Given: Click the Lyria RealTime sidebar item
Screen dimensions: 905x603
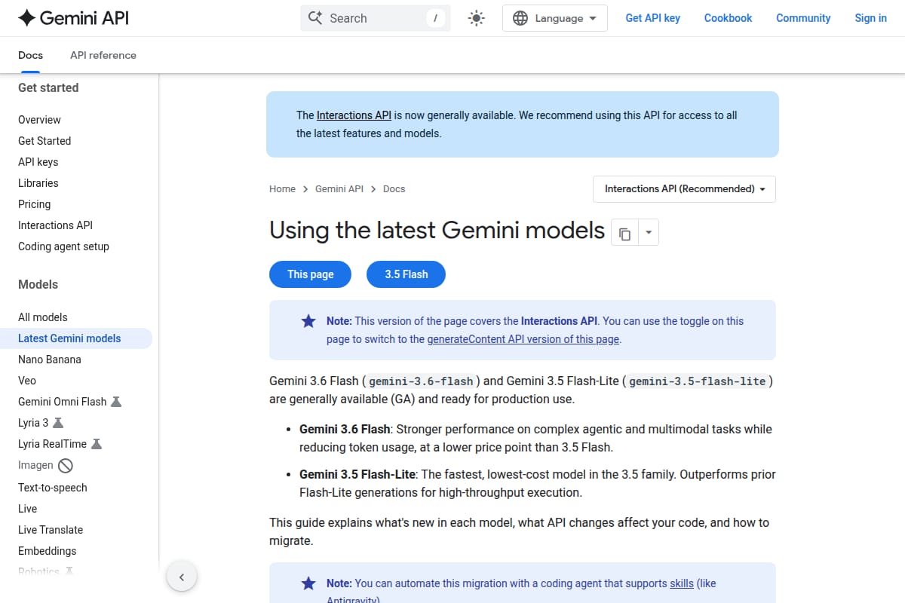Looking at the screenshot, I should coord(60,444).
